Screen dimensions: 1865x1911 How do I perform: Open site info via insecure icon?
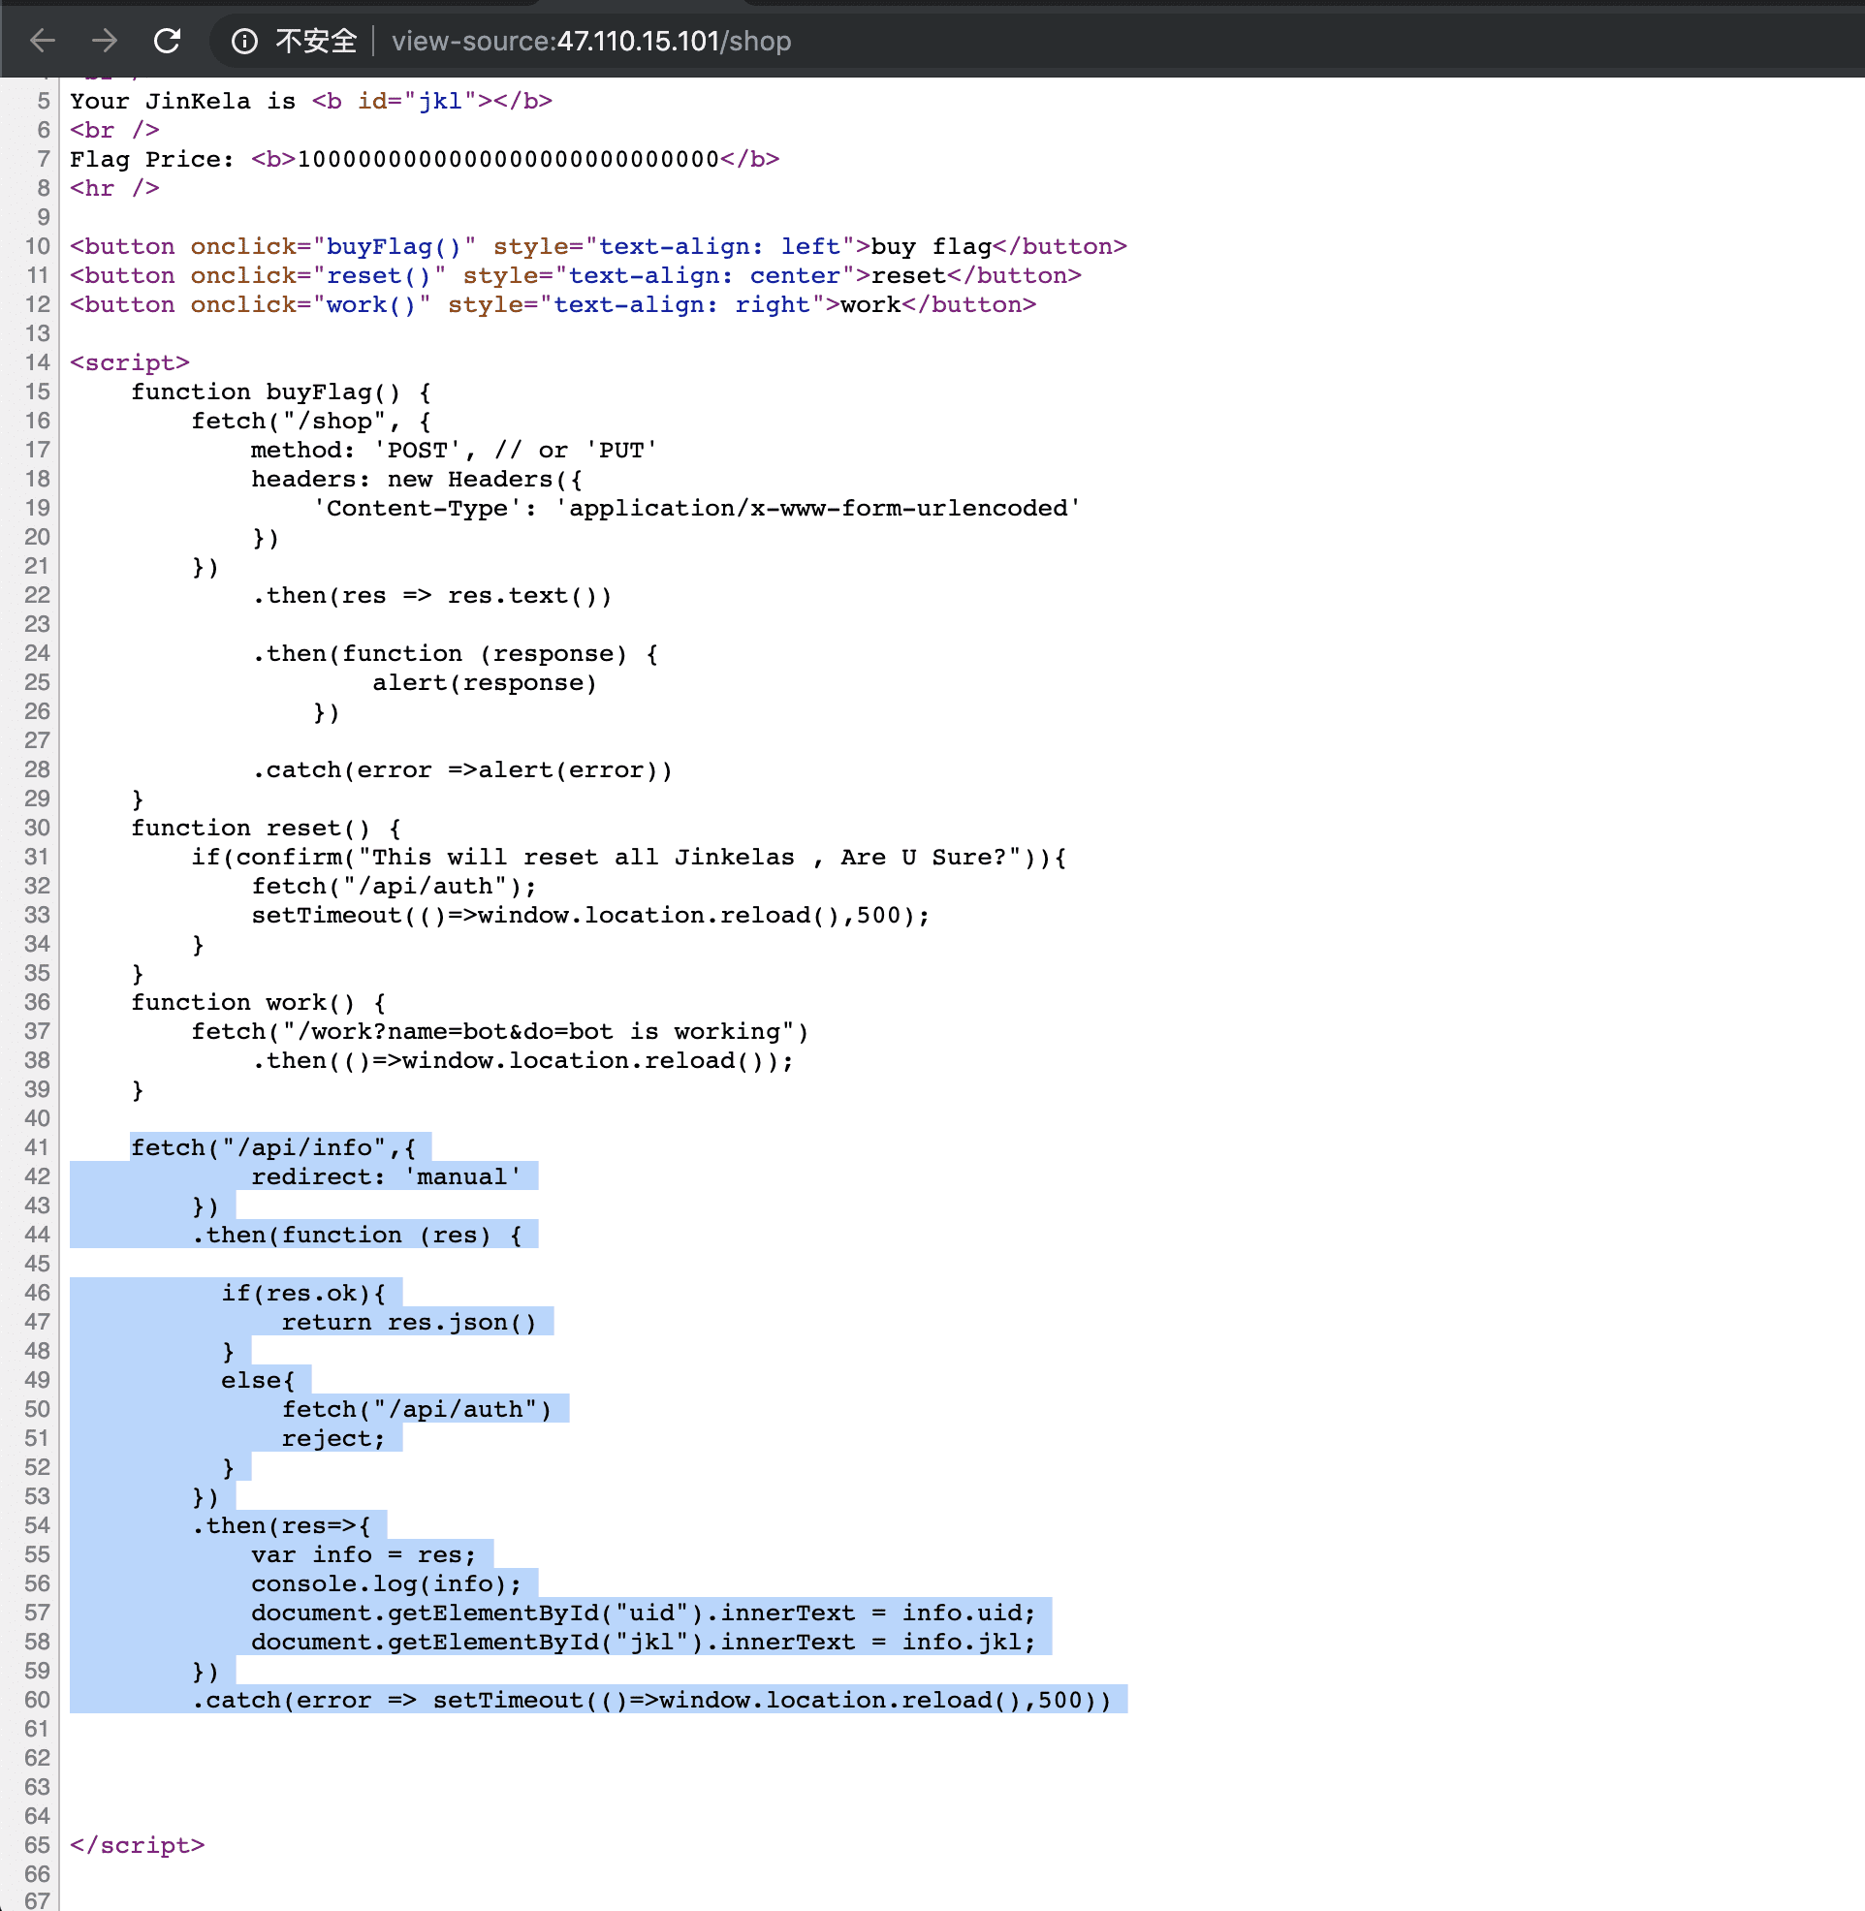click(244, 41)
